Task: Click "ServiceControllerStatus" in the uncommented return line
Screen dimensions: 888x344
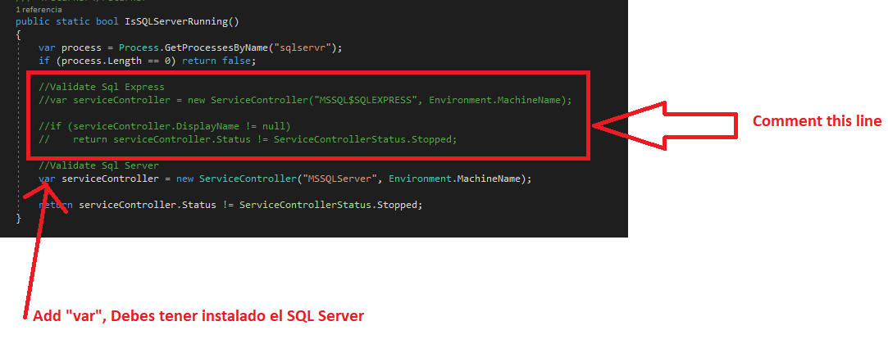Action: [305, 204]
